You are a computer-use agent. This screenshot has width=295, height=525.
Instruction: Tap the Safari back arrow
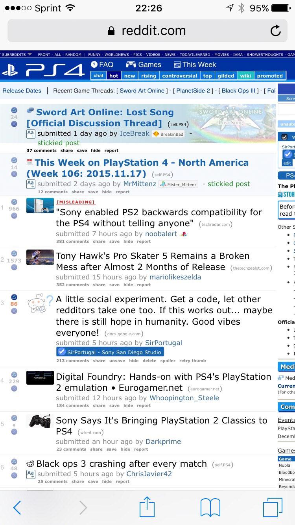[x=17, y=508]
